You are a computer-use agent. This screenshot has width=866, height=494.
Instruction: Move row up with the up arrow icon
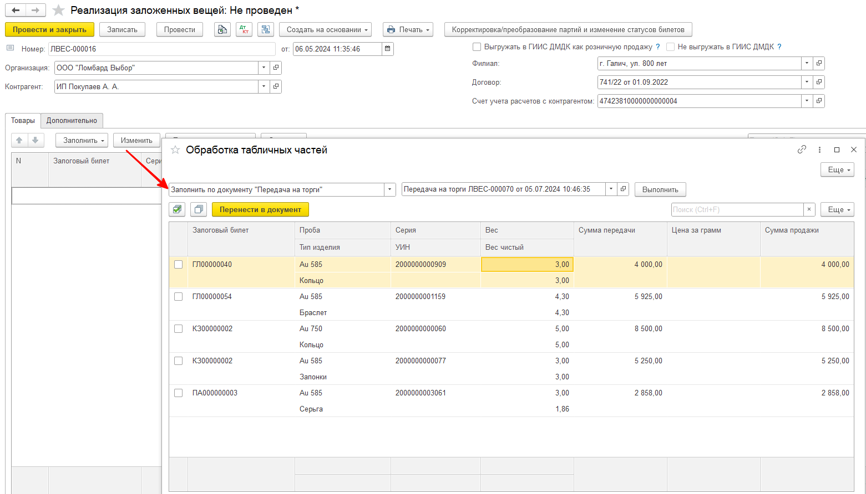[x=19, y=140]
